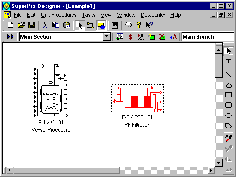Viewport: 236px width, 177px height.
Task: Expand sections toolbar with double blue arrows
Action: tap(10, 37)
